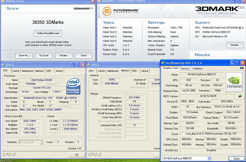Click the To Excel button
Image resolution: width=246 pixels, height=162 pixels.
(44, 56)
